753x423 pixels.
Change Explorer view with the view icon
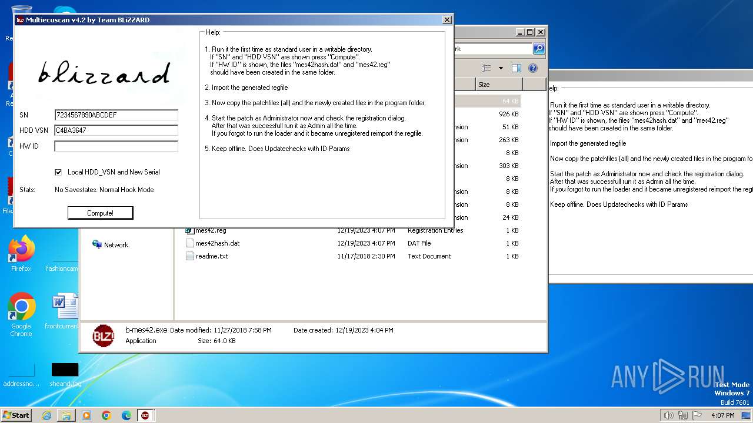click(487, 68)
